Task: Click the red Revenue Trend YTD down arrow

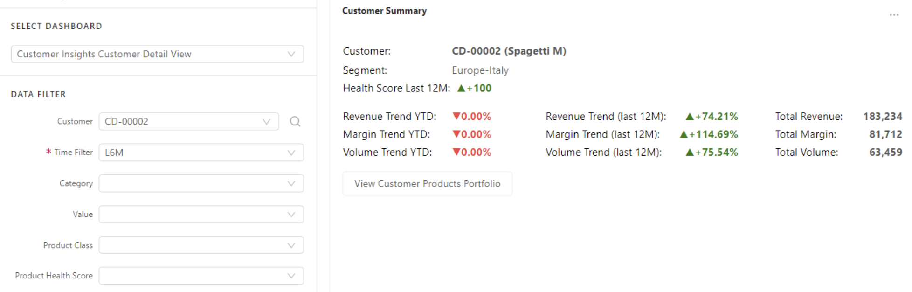Action: 456,116
